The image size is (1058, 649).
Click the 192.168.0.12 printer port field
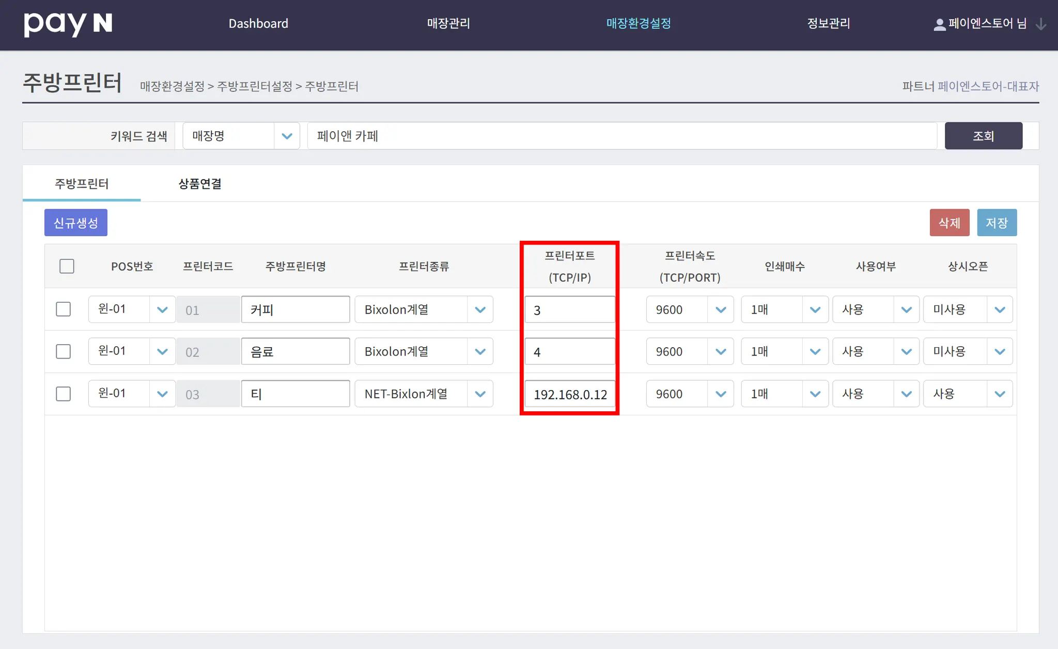point(569,394)
